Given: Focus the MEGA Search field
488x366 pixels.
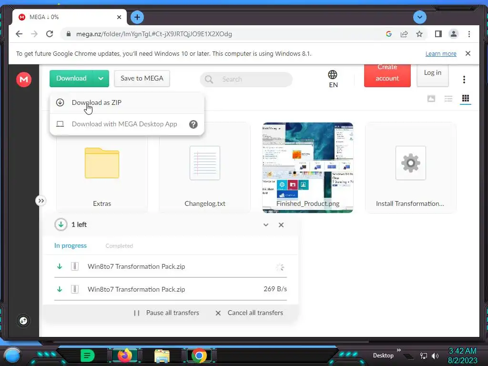Looking at the screenshot, I should point(246,80).
